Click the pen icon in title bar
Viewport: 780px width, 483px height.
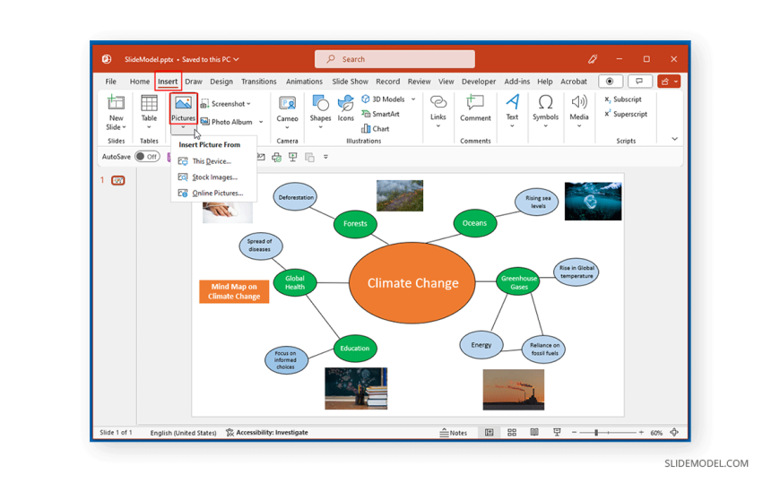pyautogui.click(x=593, y=59)
